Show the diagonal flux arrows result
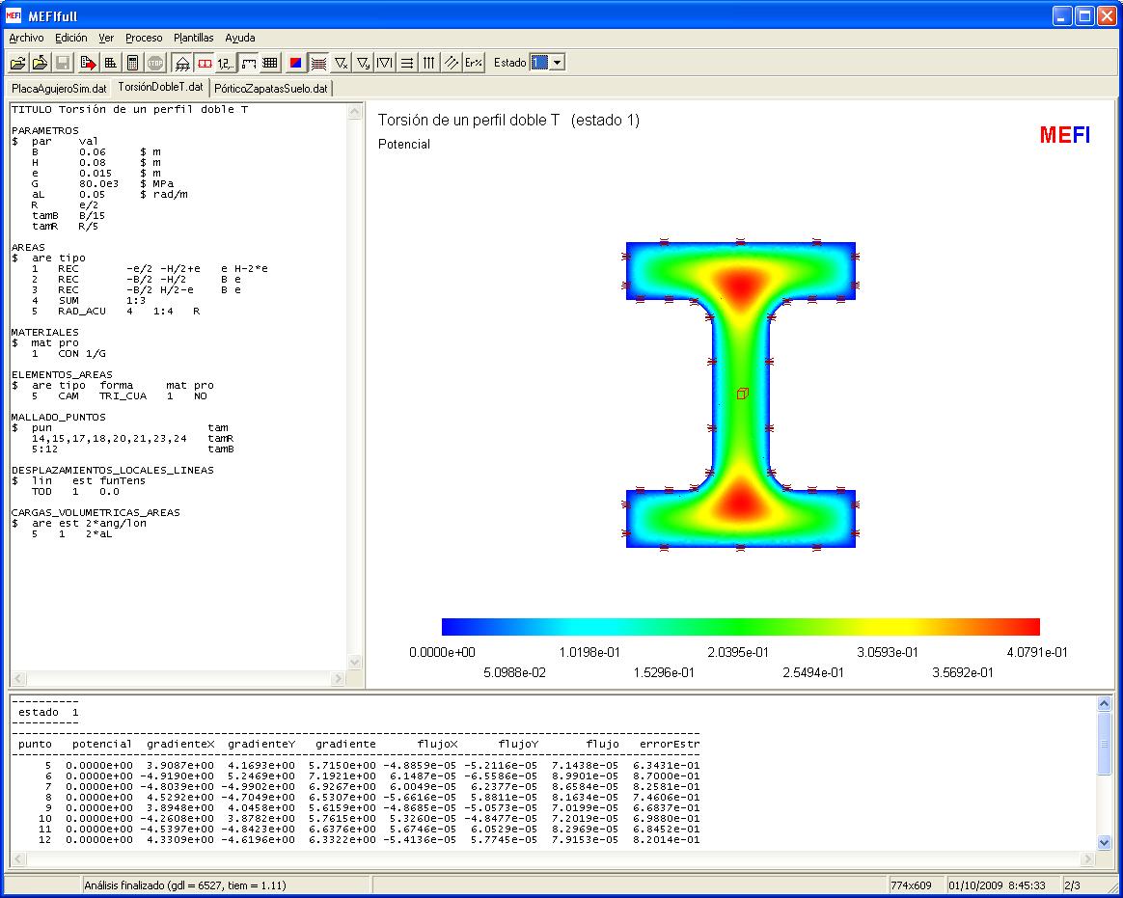 click(451, 63)
